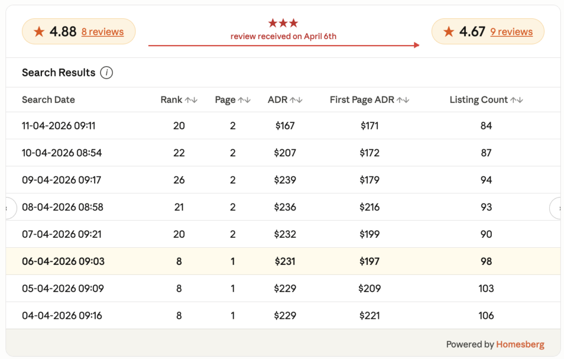Click First Page ADR value $209
Screen dimensions: 564x359
tap(370, 288)
